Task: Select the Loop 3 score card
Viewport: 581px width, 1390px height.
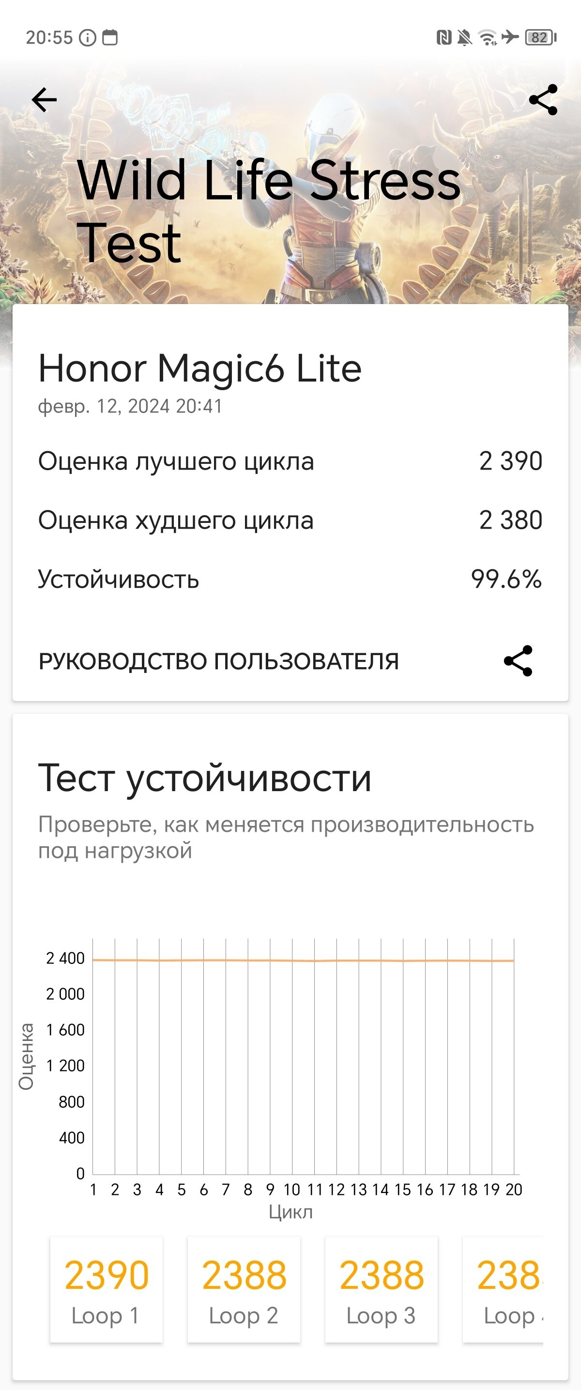Action: coord(382,1289)
